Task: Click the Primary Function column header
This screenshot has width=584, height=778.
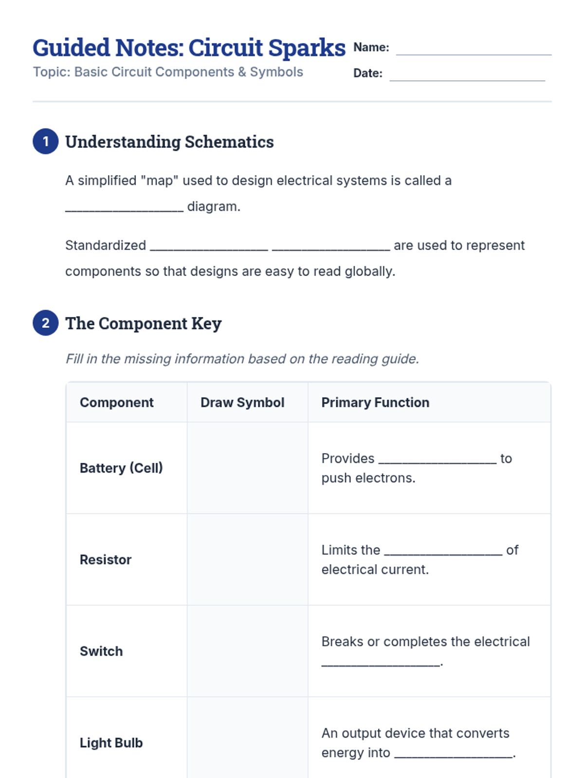Action: point(375,403)
